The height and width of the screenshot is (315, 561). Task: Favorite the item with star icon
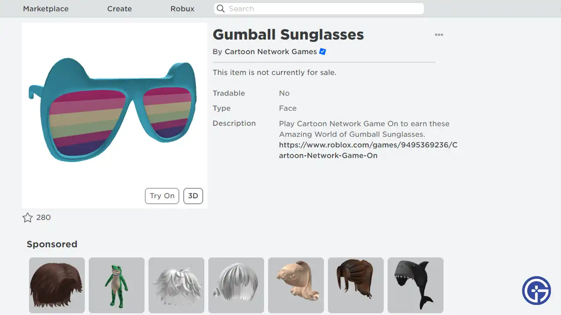click(28, 217)
